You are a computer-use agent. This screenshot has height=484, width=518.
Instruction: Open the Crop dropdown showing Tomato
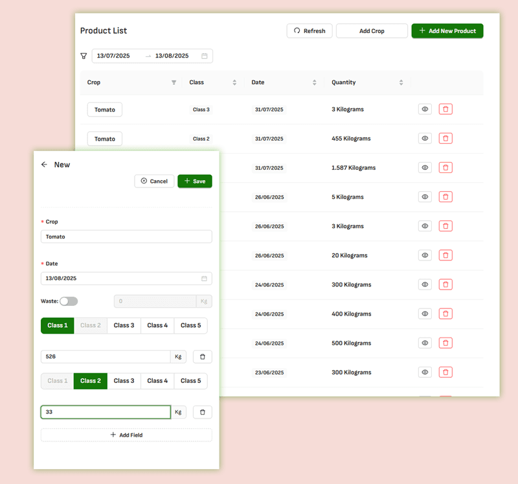126,237
